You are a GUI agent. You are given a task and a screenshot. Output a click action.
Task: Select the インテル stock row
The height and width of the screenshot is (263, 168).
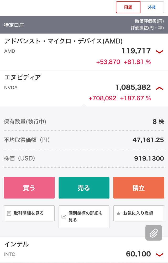point(84,250)
